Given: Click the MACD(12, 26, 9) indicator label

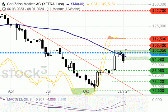Looking at the screenshot, I should 20,100.
